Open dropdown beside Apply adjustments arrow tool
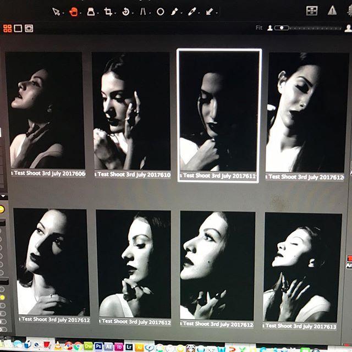 (x=217, y=13)
